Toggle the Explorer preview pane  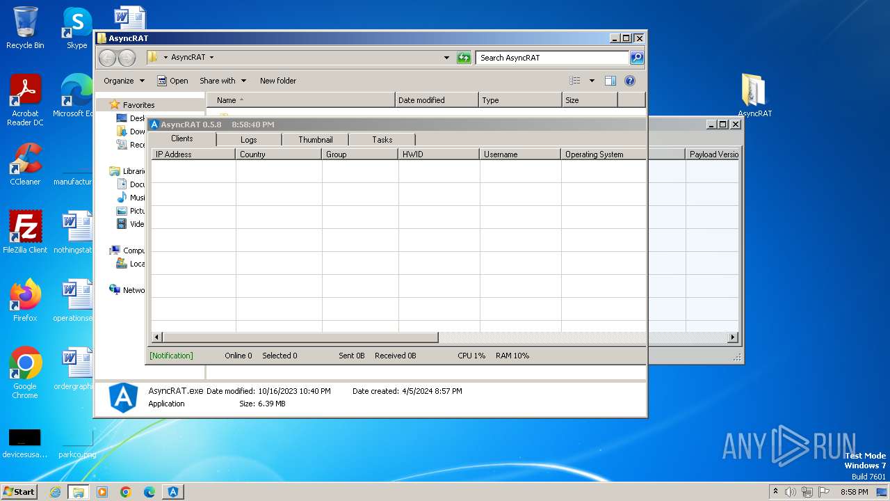coord(610,81)
